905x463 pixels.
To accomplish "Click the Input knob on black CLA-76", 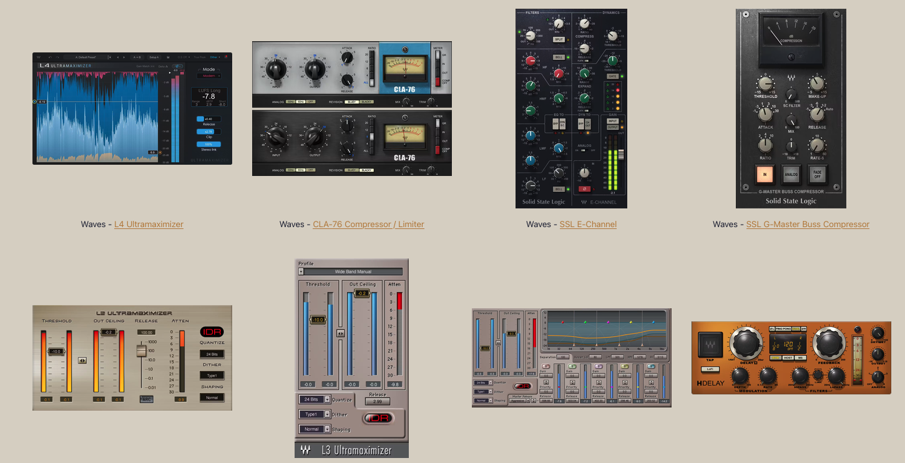I will point(276,137).
